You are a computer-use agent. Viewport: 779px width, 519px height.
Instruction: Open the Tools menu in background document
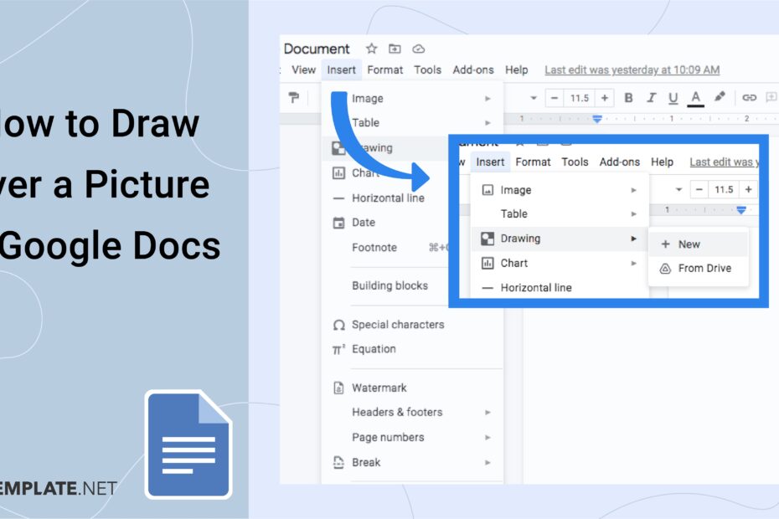pyautogui.click(x=427, y=70)
